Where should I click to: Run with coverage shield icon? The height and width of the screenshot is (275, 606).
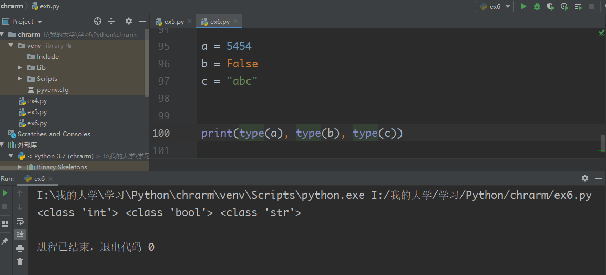(550, 6)
